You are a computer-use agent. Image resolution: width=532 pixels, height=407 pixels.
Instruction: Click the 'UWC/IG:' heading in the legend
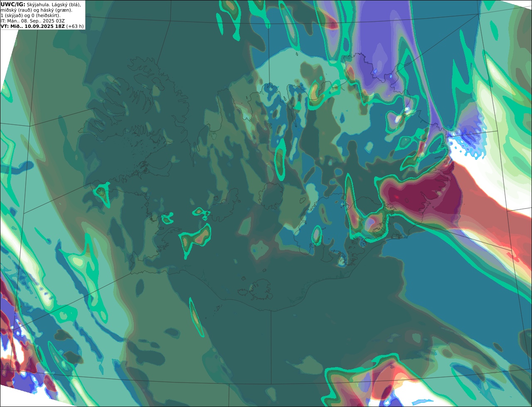[x=13, y=4]
